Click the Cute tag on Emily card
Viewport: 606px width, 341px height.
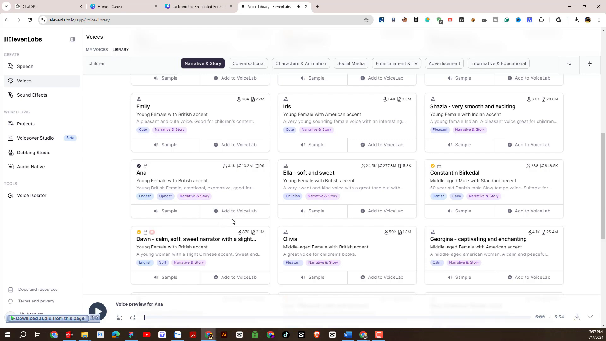point(143,129)
